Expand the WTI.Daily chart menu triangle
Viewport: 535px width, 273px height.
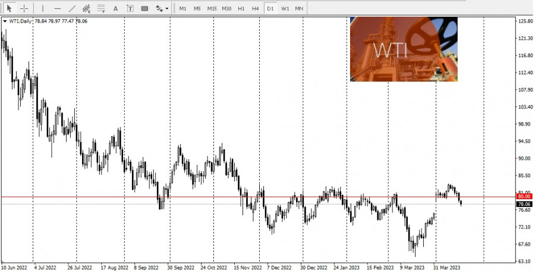(5, 21)
